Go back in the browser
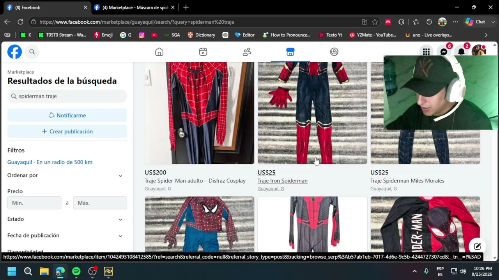 tap(7, 22)
